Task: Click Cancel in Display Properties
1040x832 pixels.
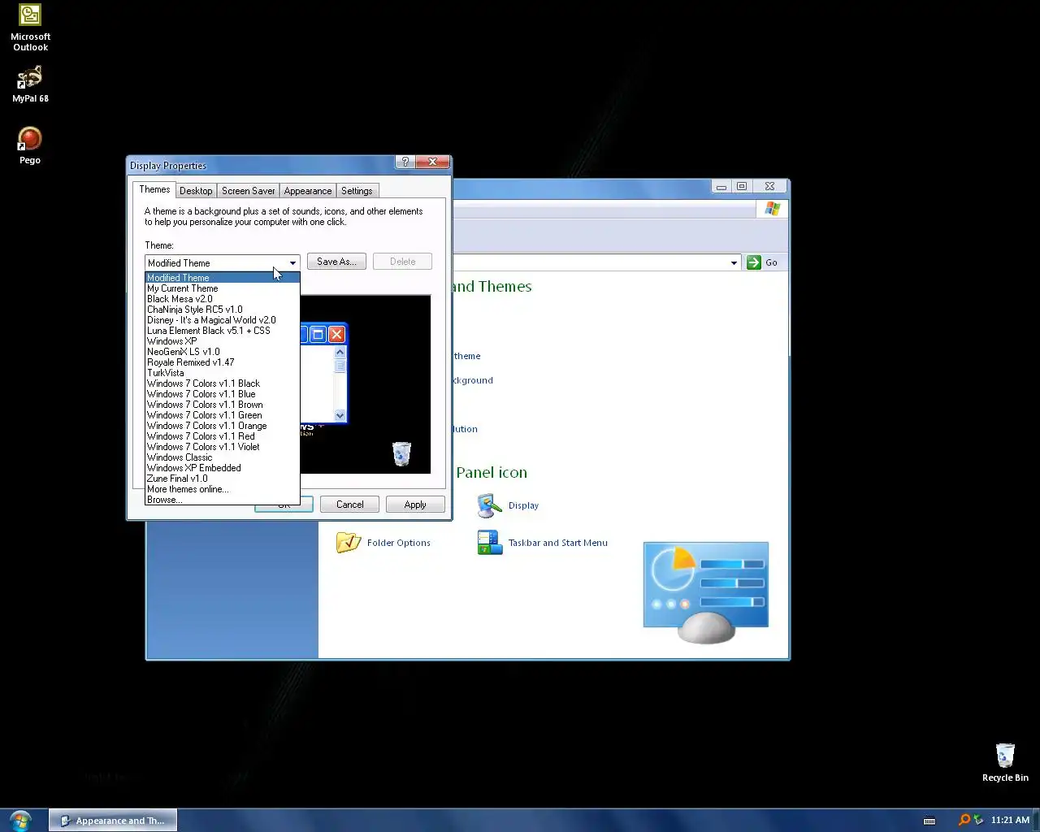Action: click(350, 505)
